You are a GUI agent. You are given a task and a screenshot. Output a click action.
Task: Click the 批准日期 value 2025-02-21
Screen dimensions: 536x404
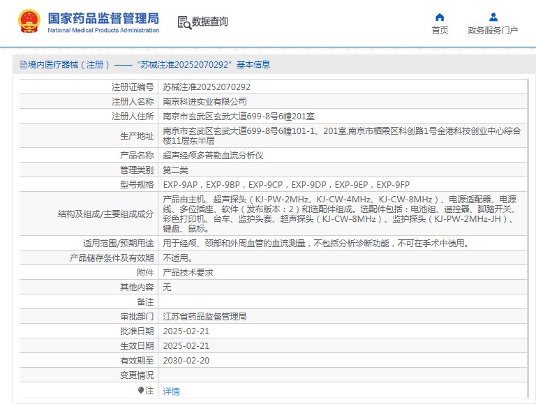click(x=186, y=331)
